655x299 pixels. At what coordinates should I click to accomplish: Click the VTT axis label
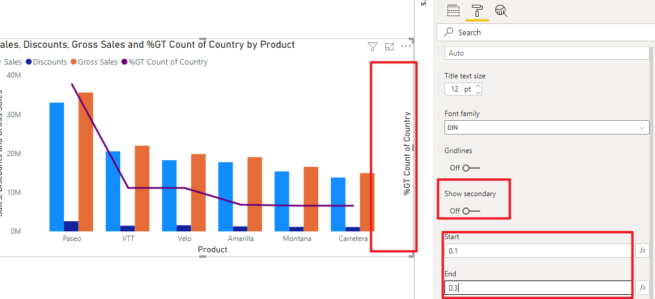[128, 239]
